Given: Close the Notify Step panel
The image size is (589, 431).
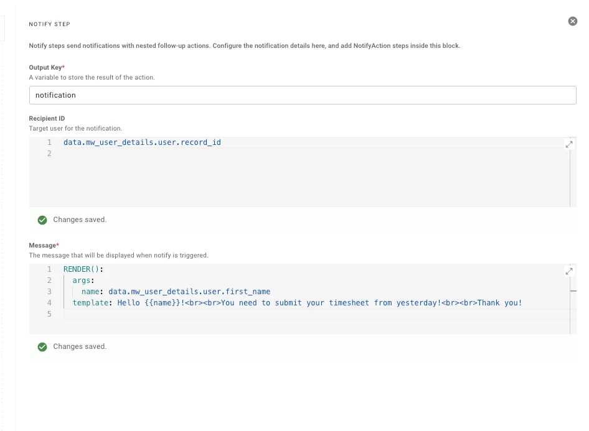Looking at the screenshot, I should coord(573,21).
